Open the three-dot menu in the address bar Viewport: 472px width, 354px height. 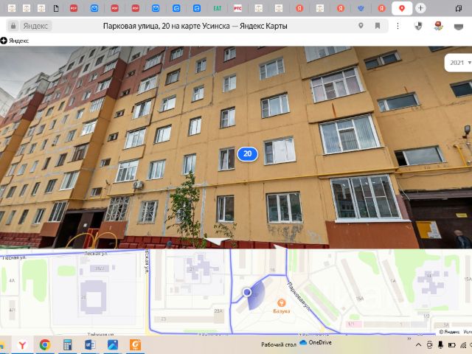(x=398, y=27)
